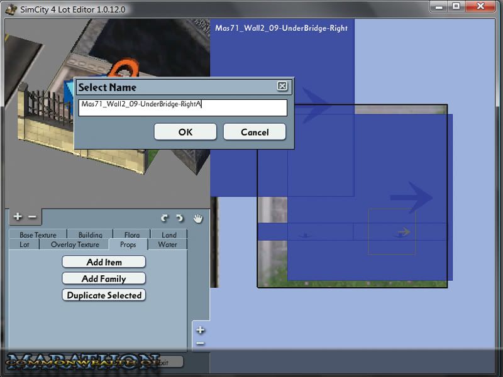Screen dimensions: 503x377
Task: Confirm the name with OK button
Action: 185,132
